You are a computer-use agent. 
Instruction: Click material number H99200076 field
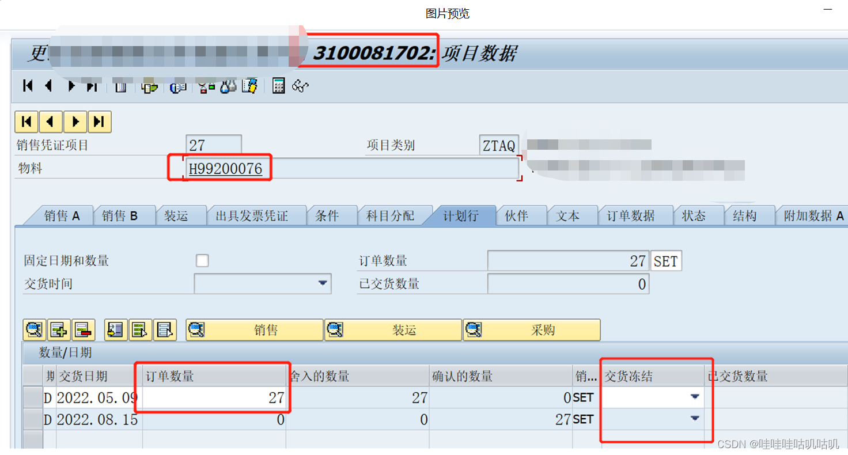pos(351,169)
